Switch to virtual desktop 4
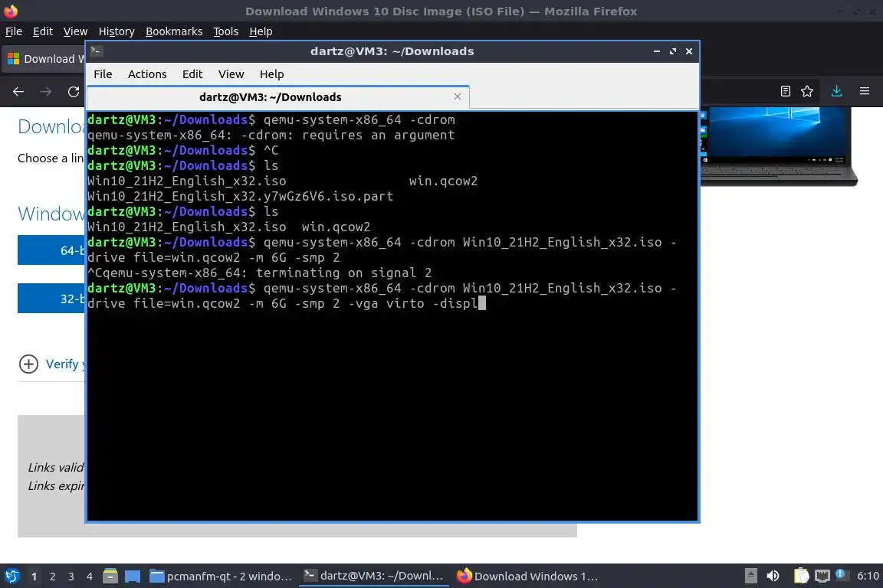The height and width of the screenshot is (588, 883). point(90,577)
